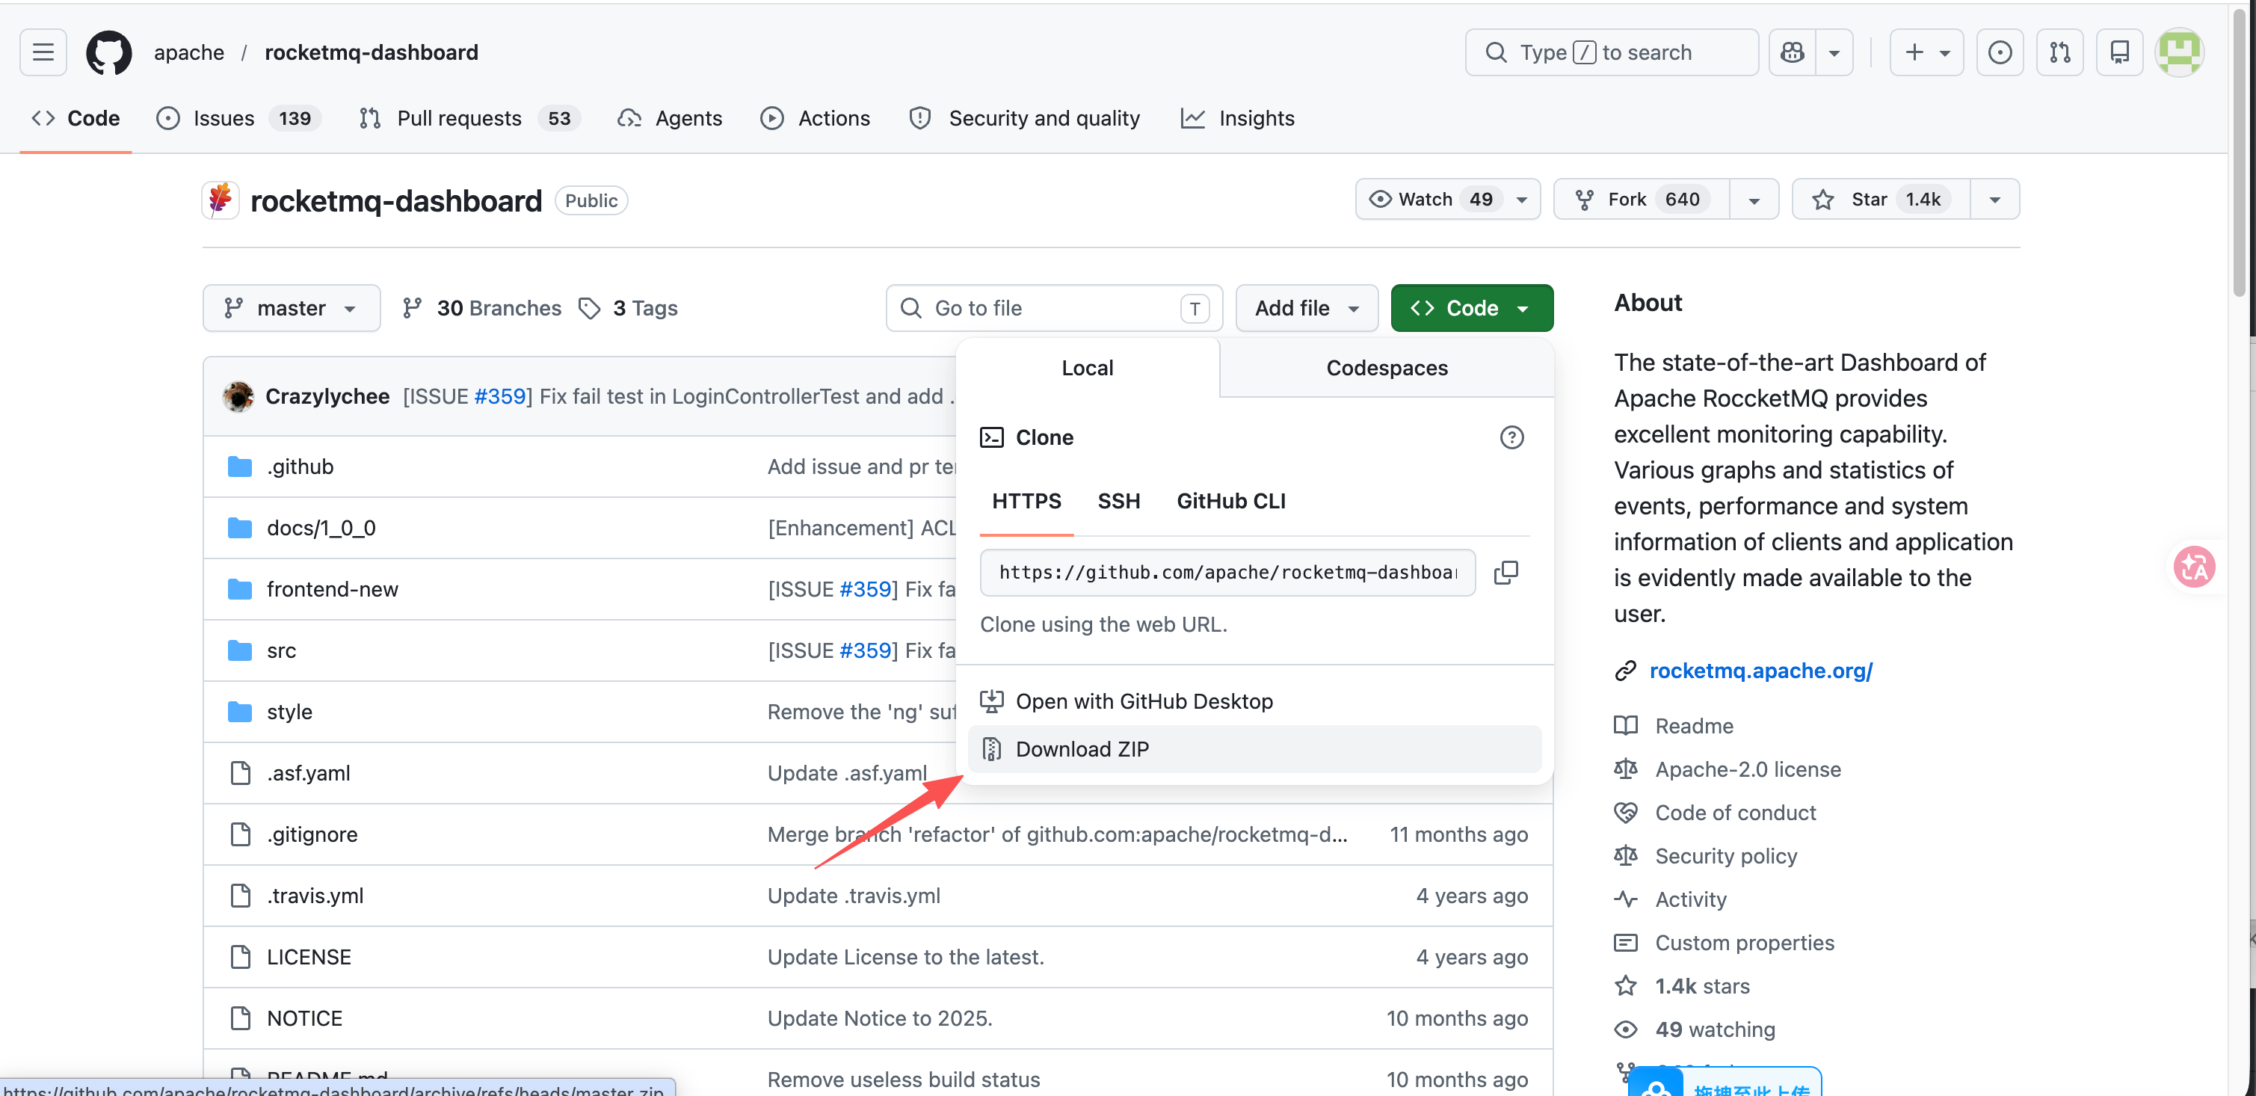The image size is (2256, 1096).
Task: Click the branch icon beside 30 Branches
Action: pos(412,308)
